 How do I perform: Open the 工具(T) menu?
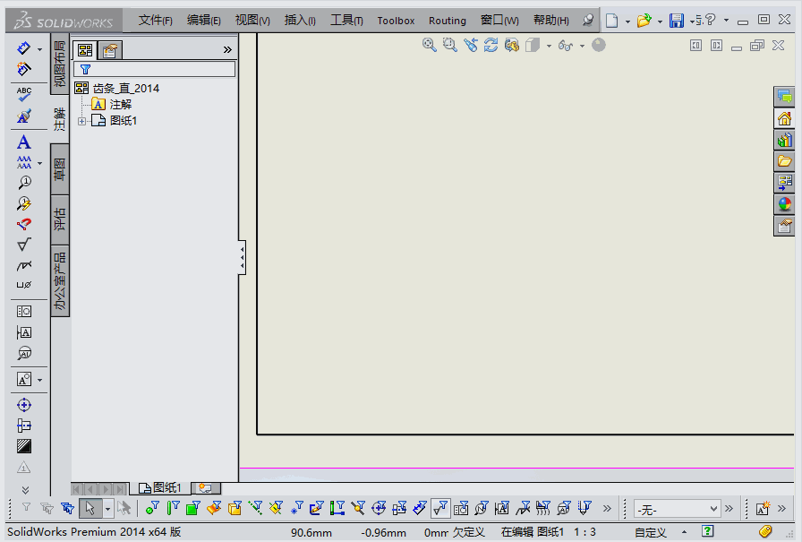pos(346,21)
